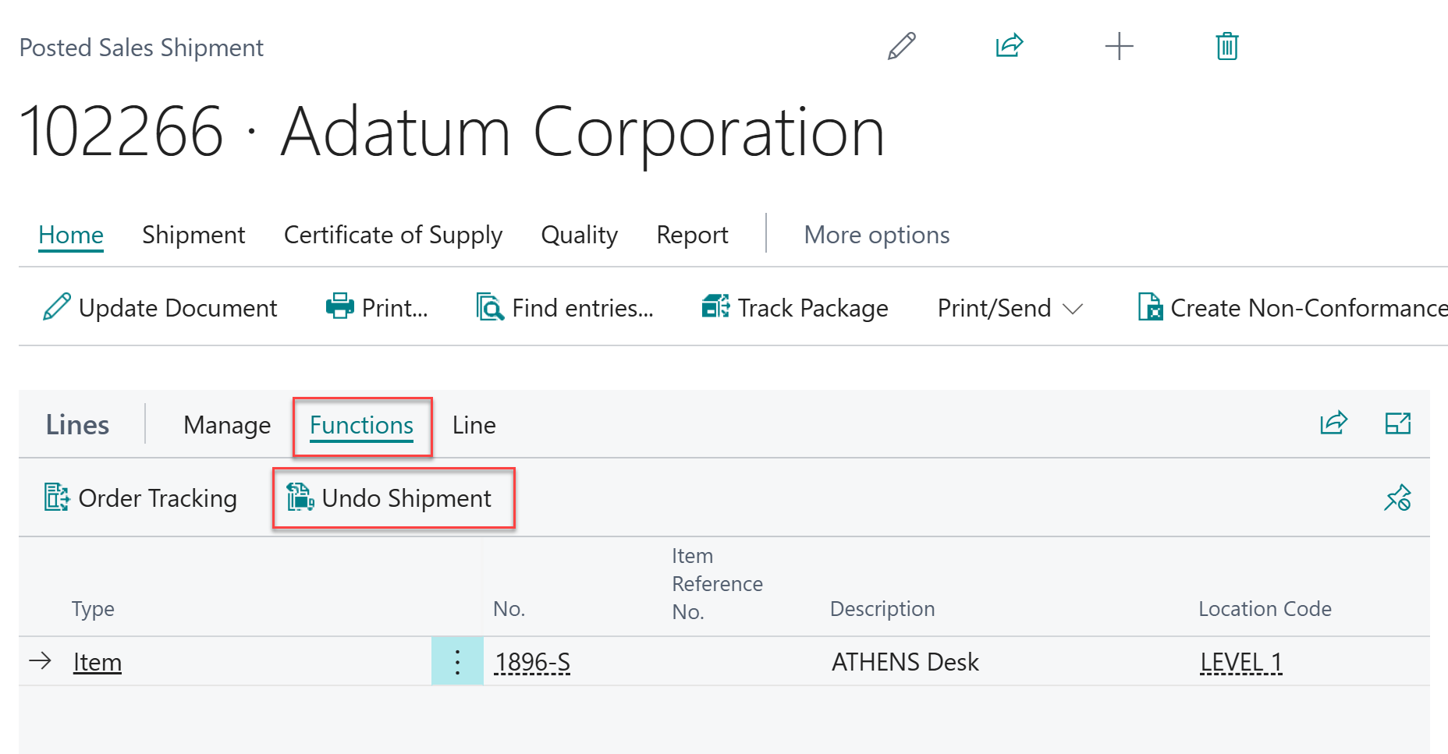Image resolution: width=1448 pixels, height=754 pixels.
Task: Click the edit pencil icon in header
Action: coord(901,46)
